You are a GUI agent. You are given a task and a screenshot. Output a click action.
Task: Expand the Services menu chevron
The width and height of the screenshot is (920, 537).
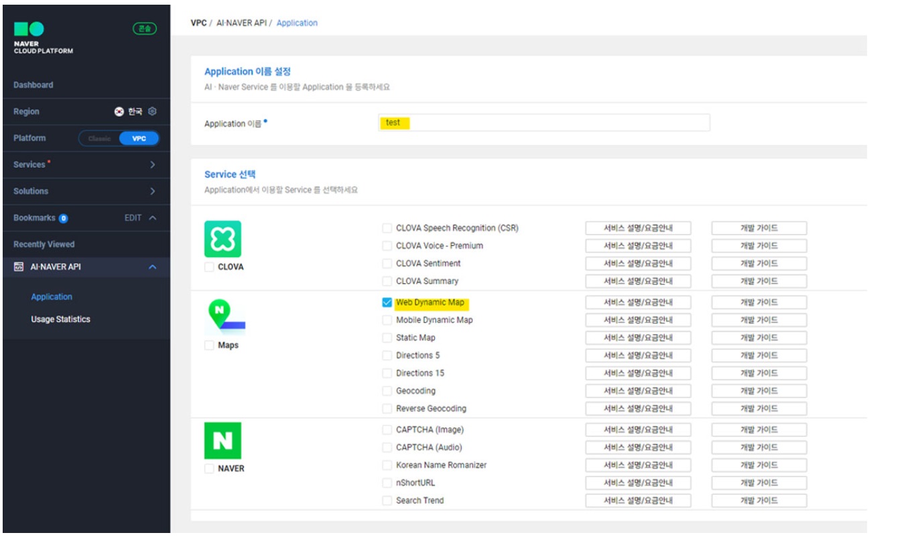[x=153, y=165]
